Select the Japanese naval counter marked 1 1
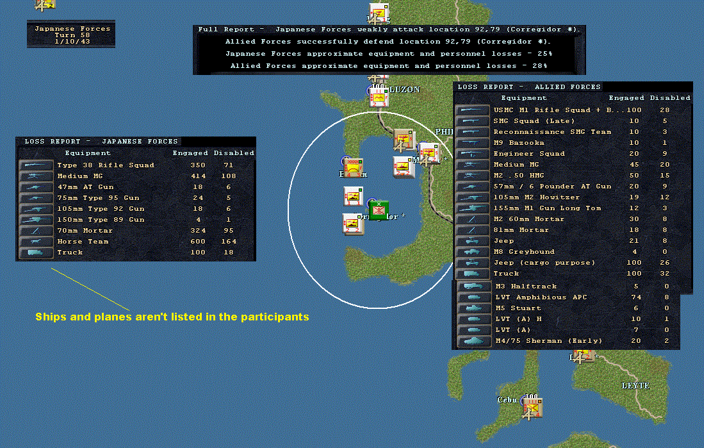Viewport: 704px width, 448px height. click(354, 197)
